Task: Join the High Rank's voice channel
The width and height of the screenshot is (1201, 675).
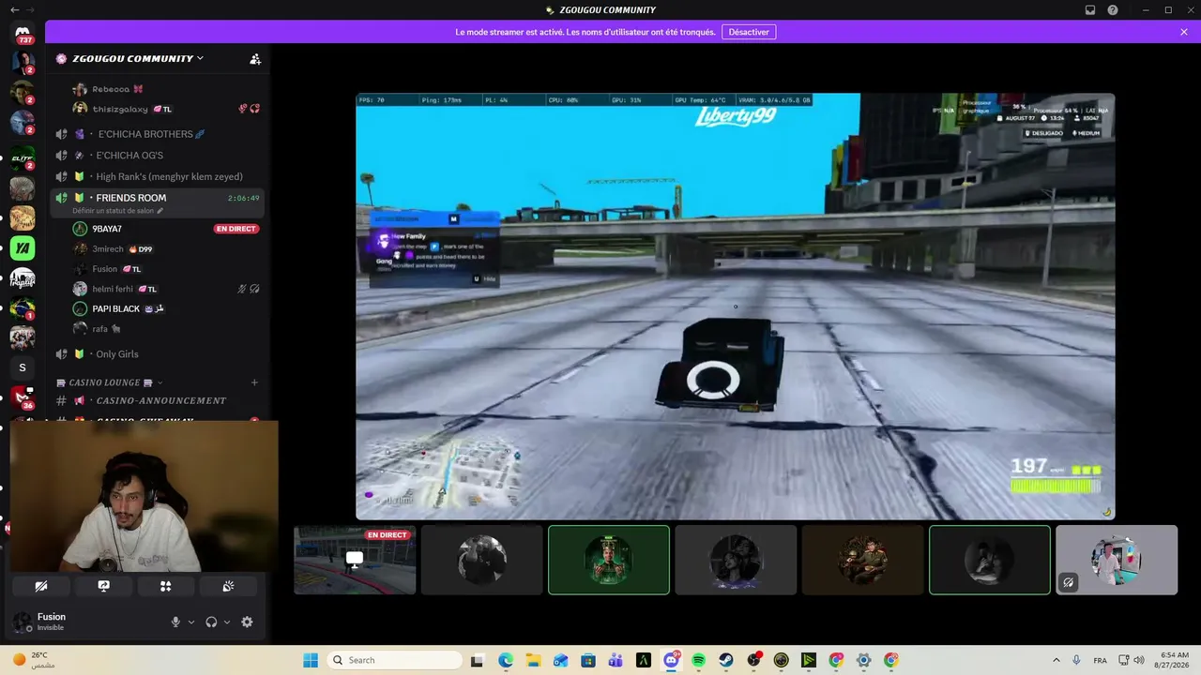Action: click(158, 176)
